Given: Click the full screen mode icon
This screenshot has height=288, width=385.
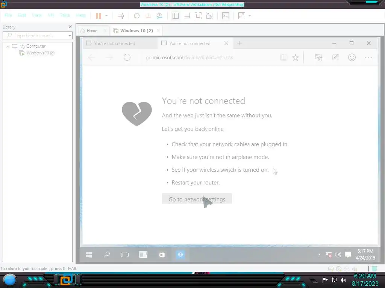Looking at the screenshot, I should tap(198, 16).
